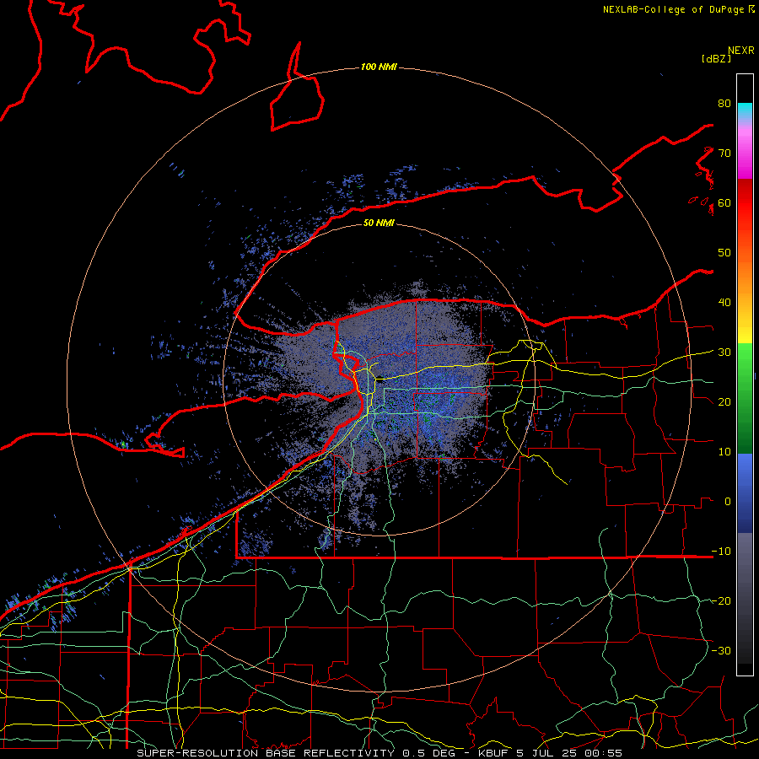
Task: Click the "100 NMI" range ring label
Action: [379, 67]
